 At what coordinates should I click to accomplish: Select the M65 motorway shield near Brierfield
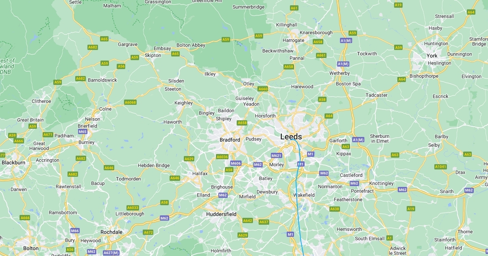click(83, 132)
